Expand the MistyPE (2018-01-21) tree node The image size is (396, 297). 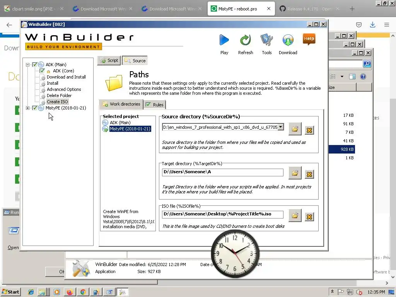coord(27,108)
